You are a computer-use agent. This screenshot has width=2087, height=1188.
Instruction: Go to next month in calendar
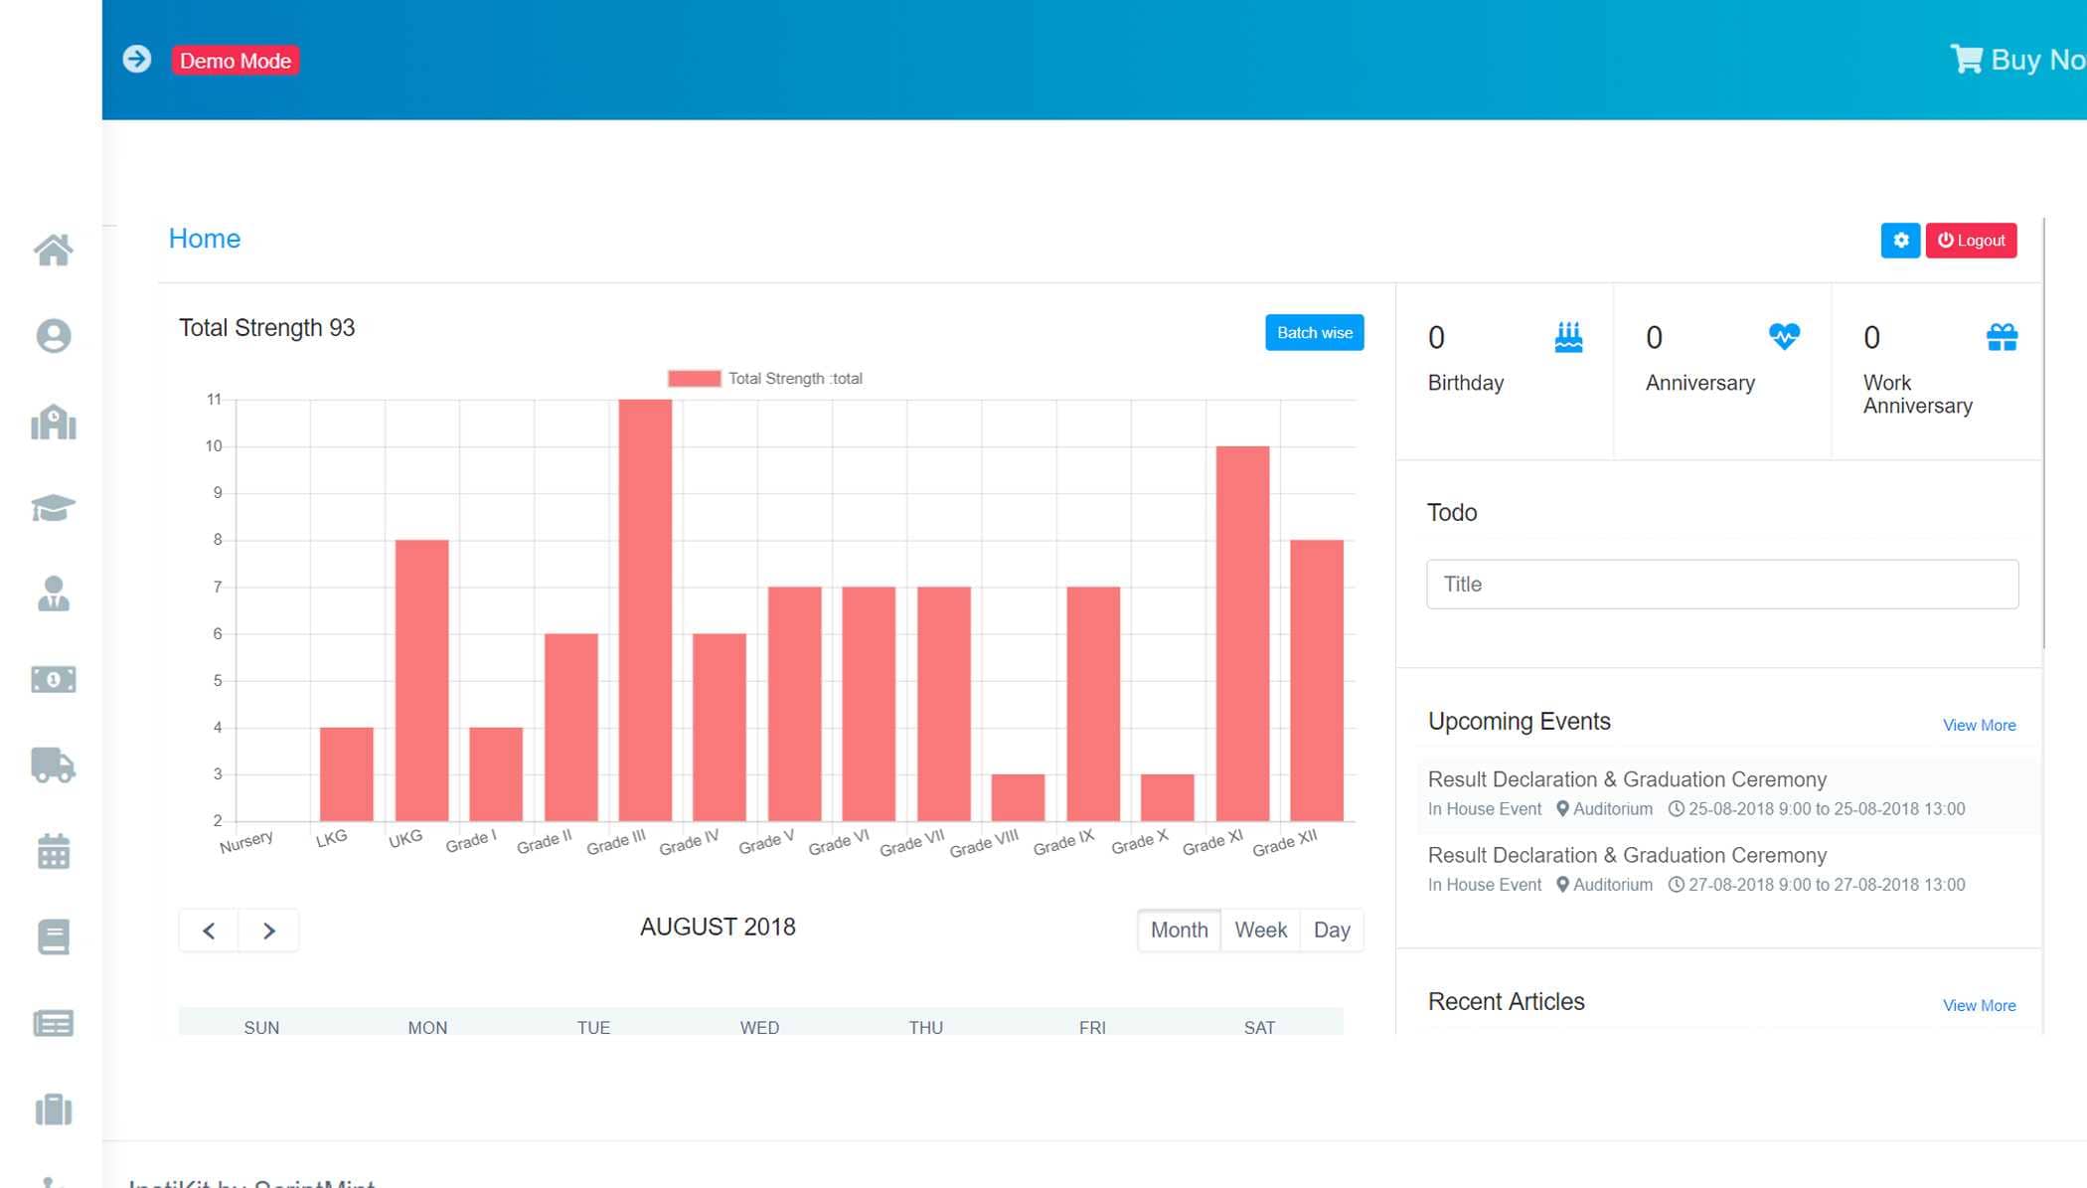coord(268,931)
